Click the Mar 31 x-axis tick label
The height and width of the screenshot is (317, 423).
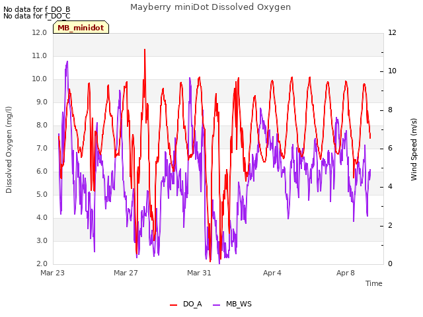tap(199, 273)
